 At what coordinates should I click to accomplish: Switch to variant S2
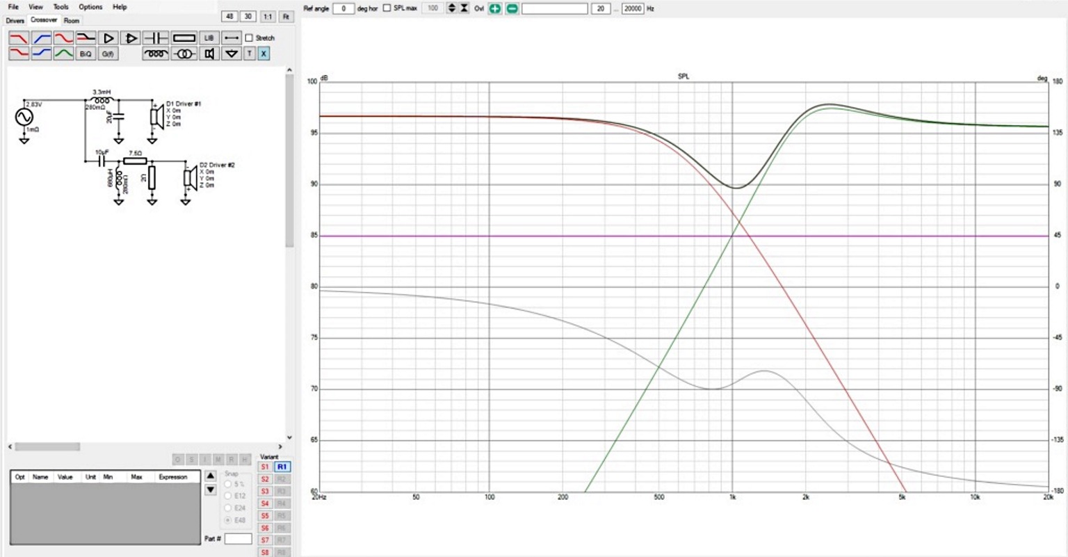tap(265, 479)
